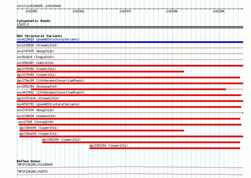
Task: Click the esv27365 (Conrad2009) label
Action: (x=36, y=122)
